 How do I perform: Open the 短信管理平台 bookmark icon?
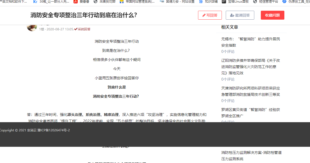pyautogui.click(x=255, y=2)
